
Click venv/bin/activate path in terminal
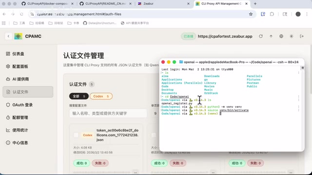(234, 110)
